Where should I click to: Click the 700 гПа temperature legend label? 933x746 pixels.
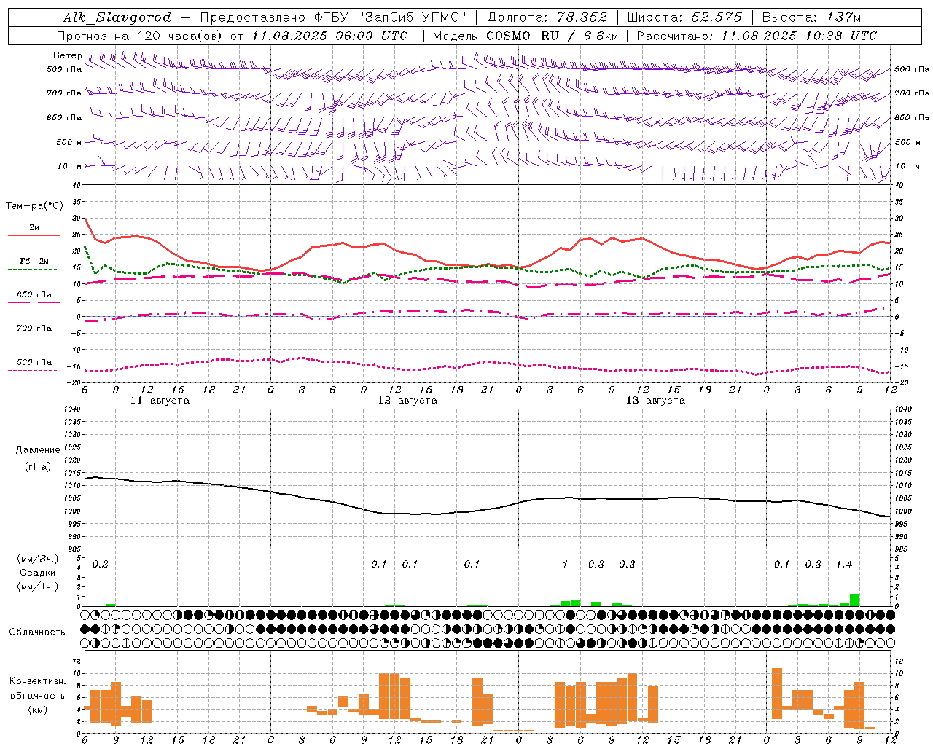(x=34, y=329)
